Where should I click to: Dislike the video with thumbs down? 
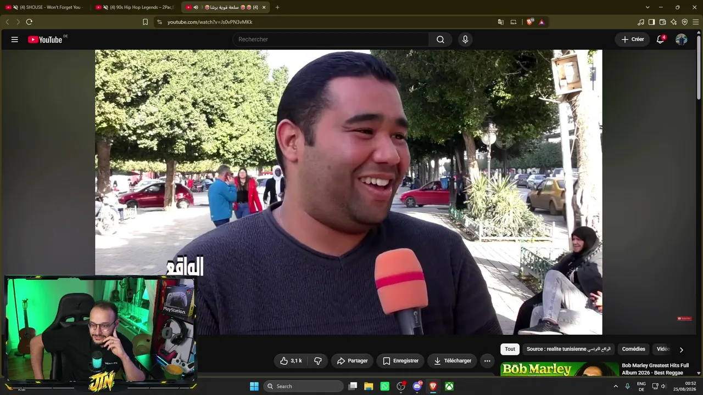[317, 361]
